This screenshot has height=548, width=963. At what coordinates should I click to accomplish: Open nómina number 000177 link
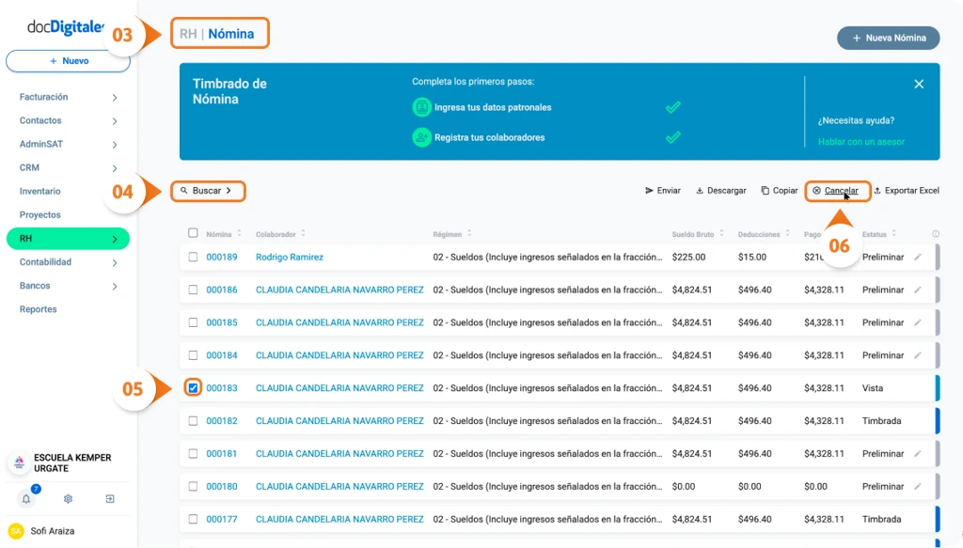(222, 519)
